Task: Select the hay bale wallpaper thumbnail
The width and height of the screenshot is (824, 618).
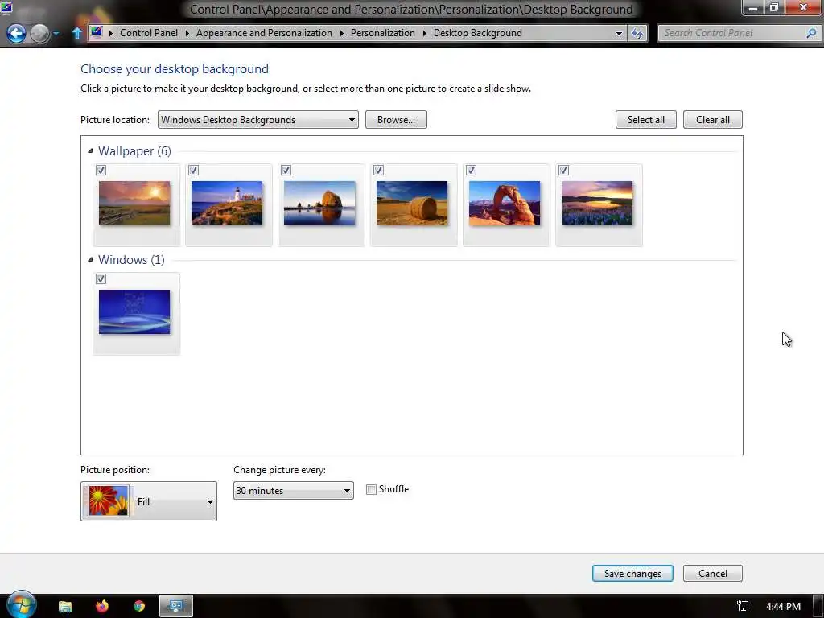Action: point(412,204)
